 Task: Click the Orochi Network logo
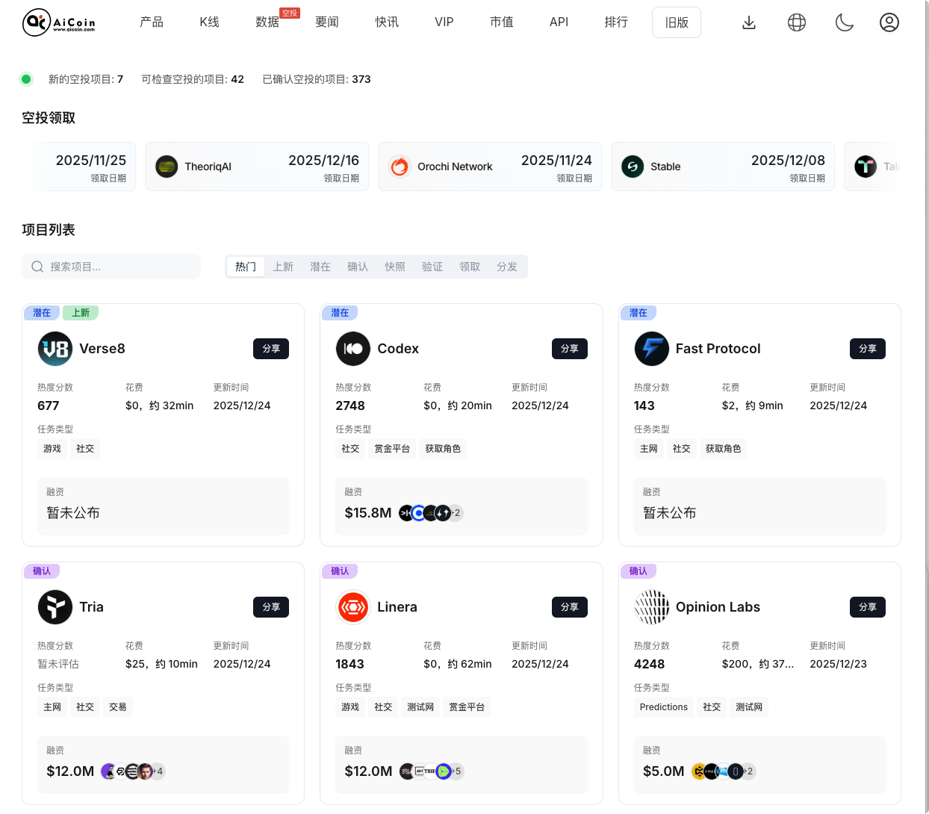coord(400,167)
